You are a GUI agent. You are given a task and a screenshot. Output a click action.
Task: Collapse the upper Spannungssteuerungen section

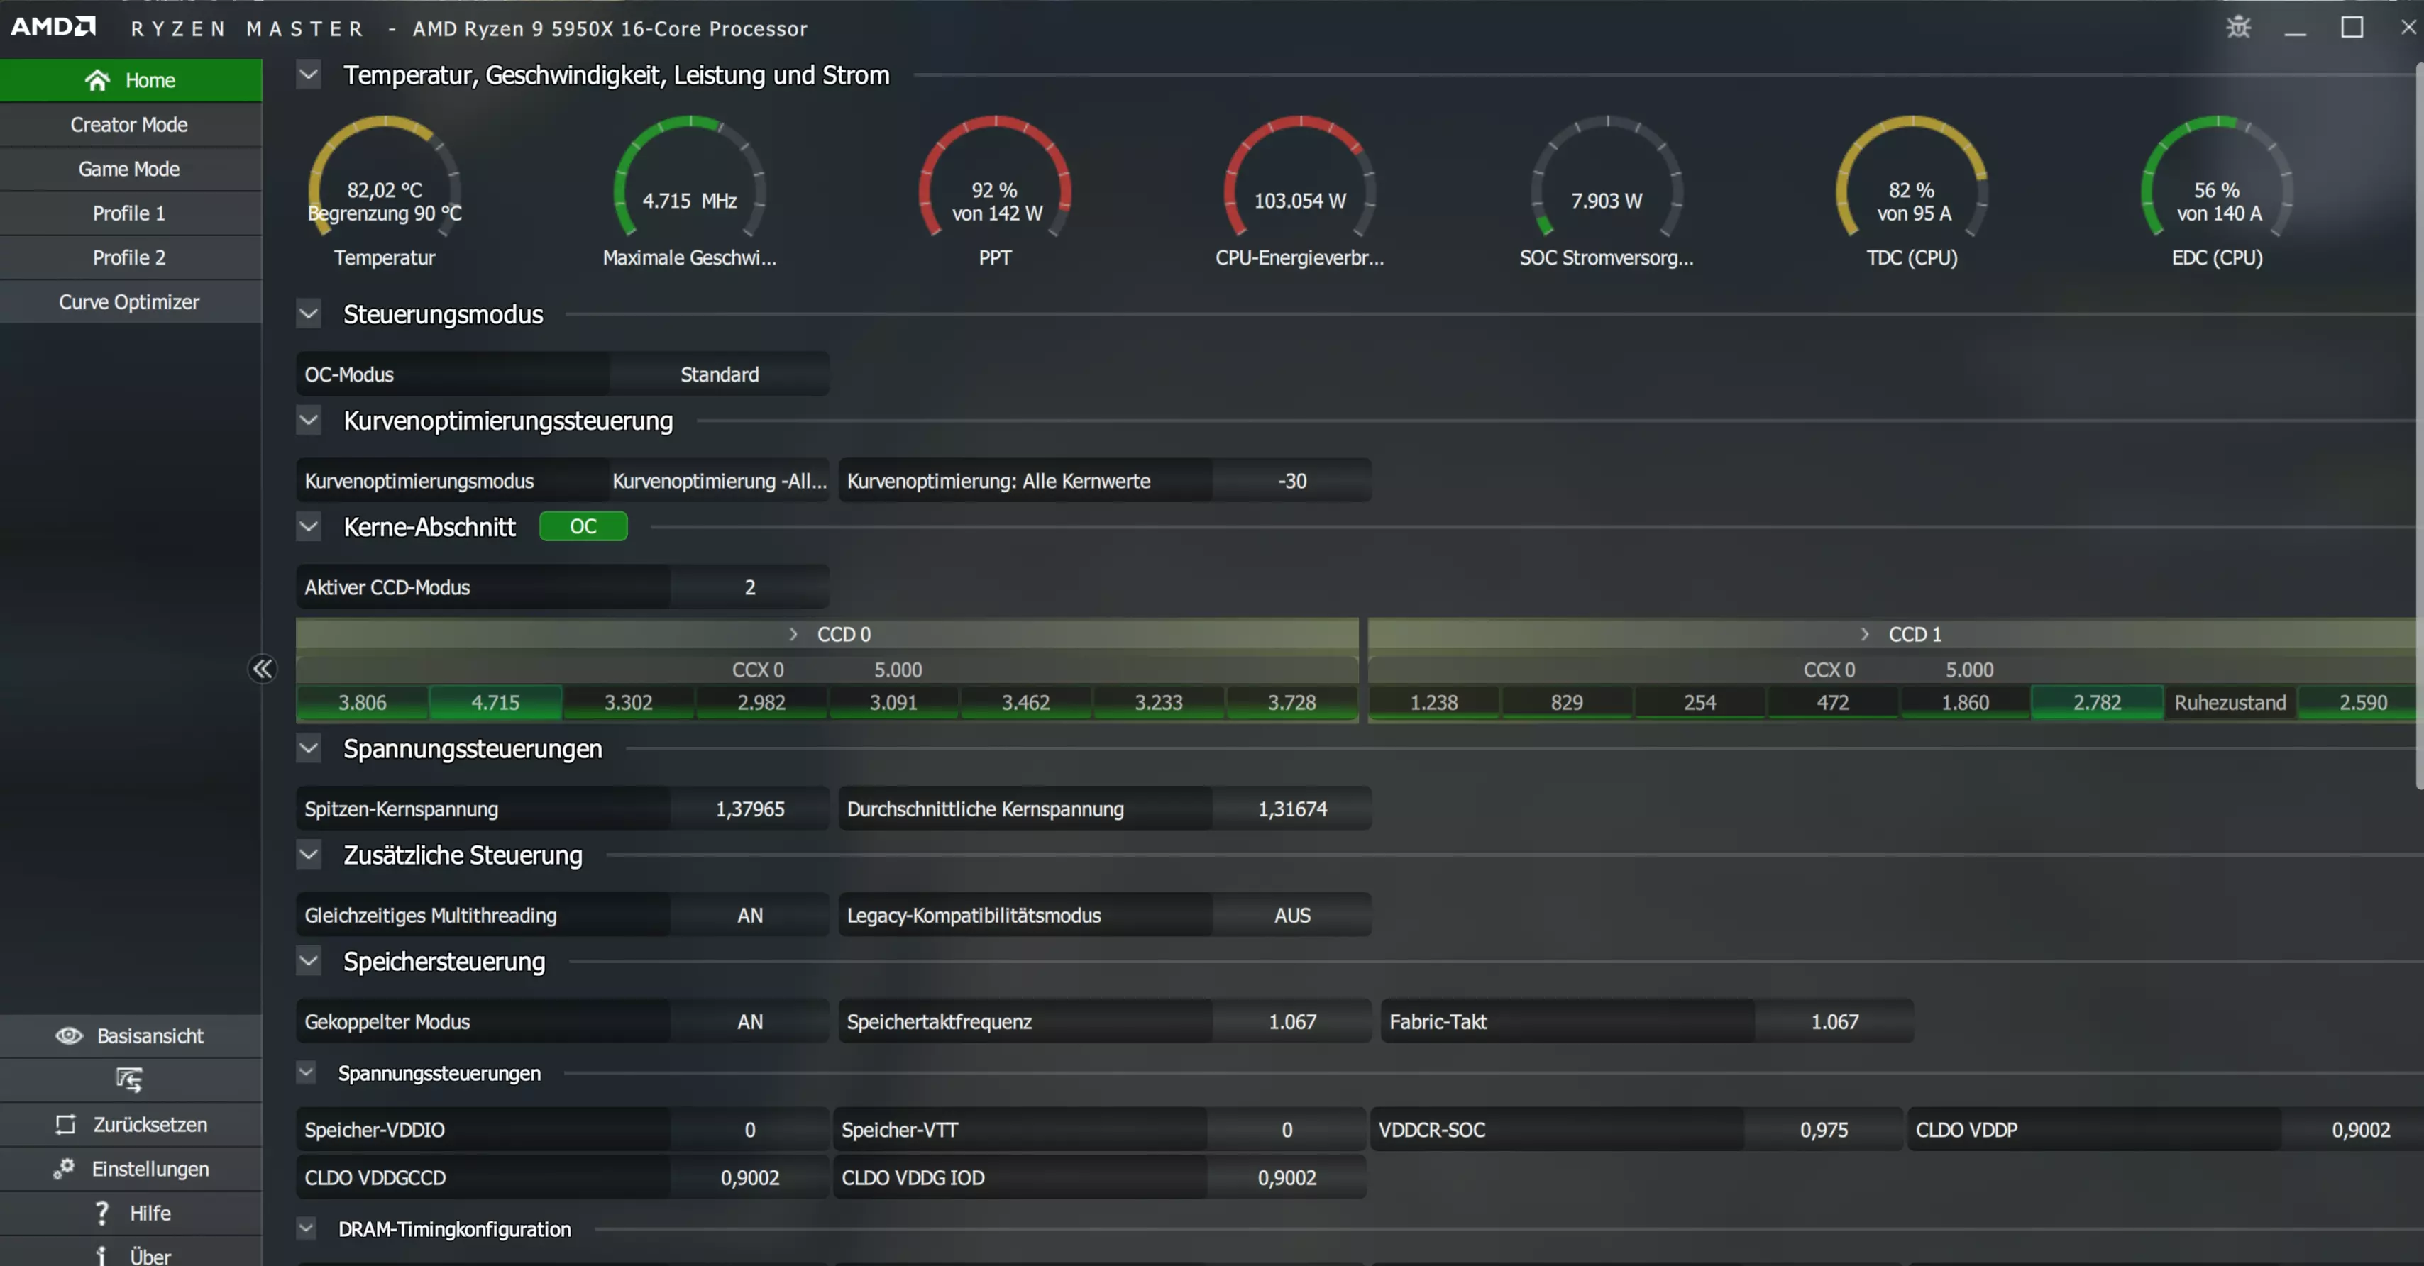(309, 748)
